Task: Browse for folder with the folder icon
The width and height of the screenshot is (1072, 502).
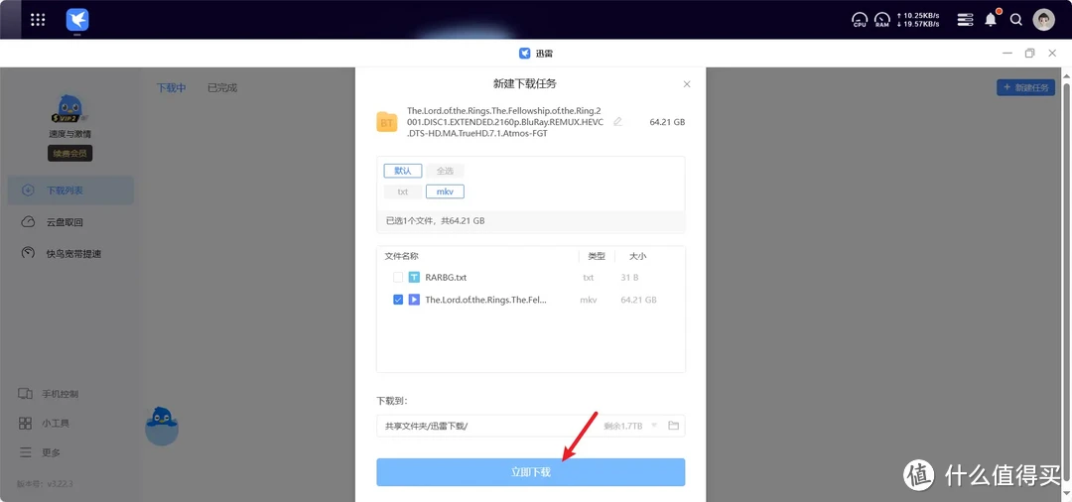Action: coord(673,426)
